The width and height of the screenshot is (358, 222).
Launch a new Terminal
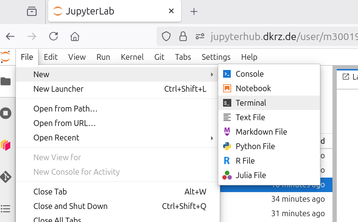(x=269, y=103)
